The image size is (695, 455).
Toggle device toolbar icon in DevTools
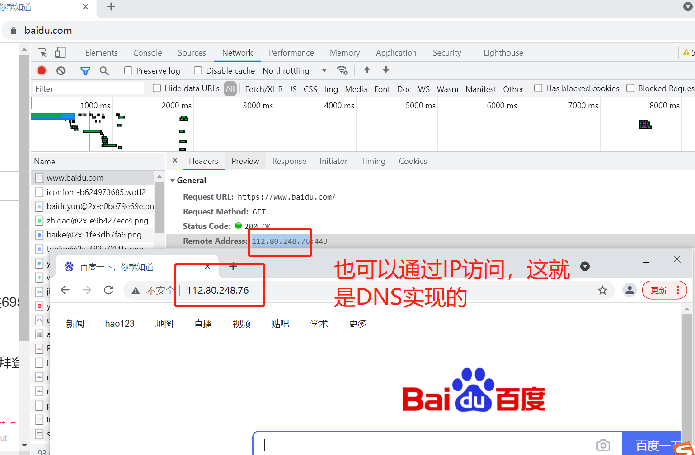click(x=60, y=53)
